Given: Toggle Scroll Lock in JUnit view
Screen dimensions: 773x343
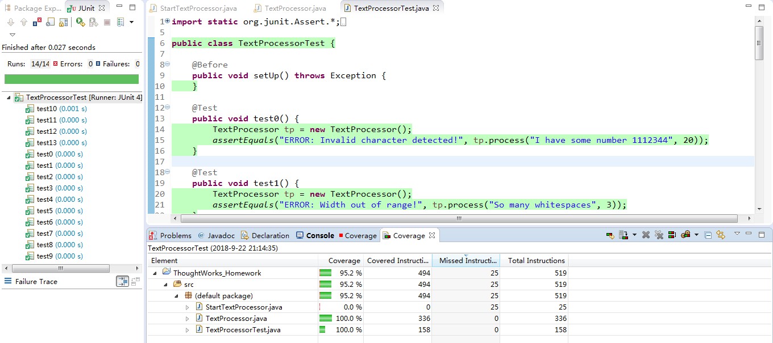Looking at the screenshot, I should click(x=63, y=22).
